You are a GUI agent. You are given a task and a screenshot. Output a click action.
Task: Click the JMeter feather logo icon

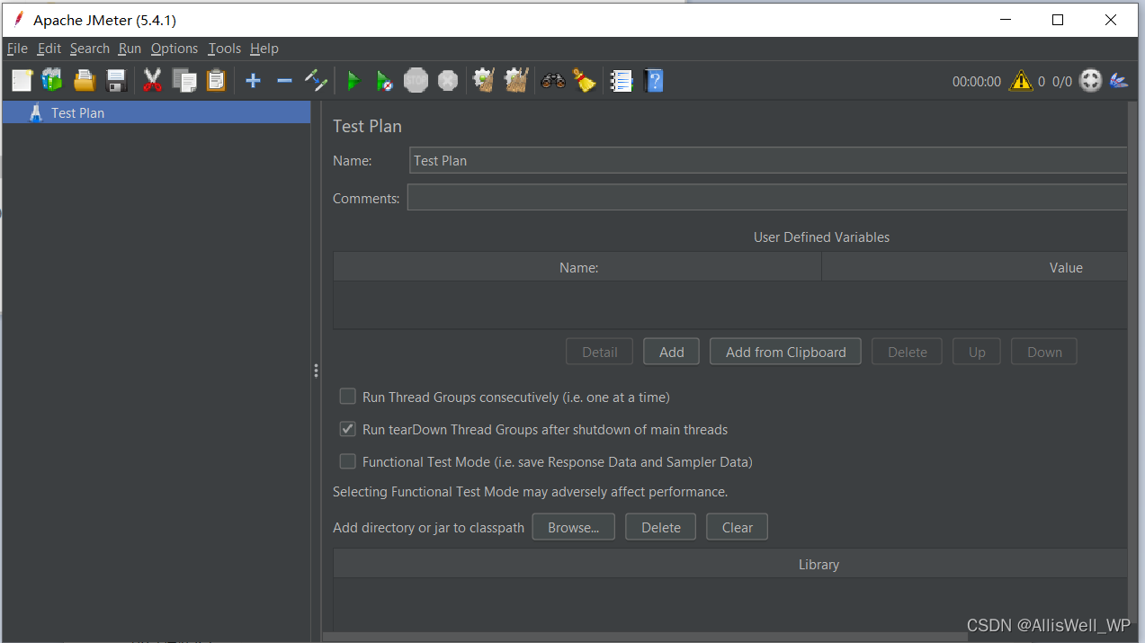pyautogui.click(x=1119, y=81)
